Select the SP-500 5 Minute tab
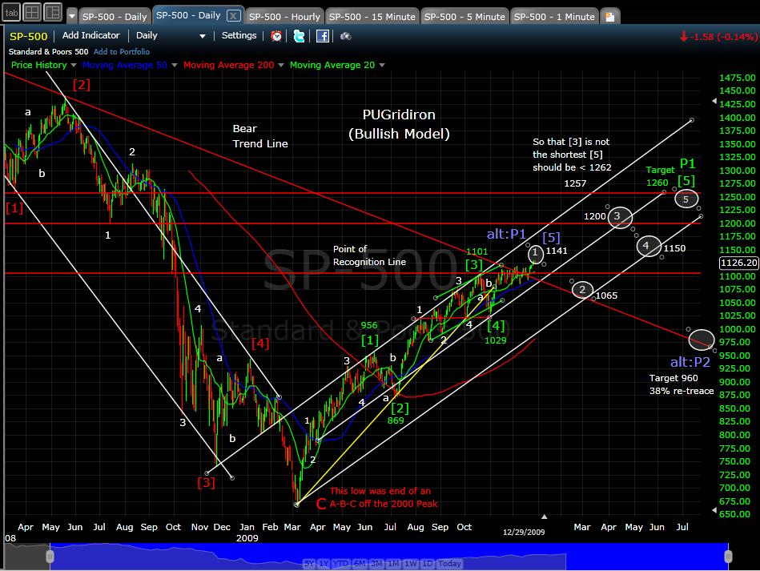 [x=464, y=16]
